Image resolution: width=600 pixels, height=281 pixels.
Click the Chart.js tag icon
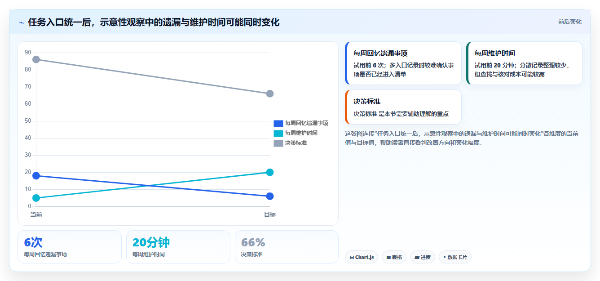(x=352, y=258)
